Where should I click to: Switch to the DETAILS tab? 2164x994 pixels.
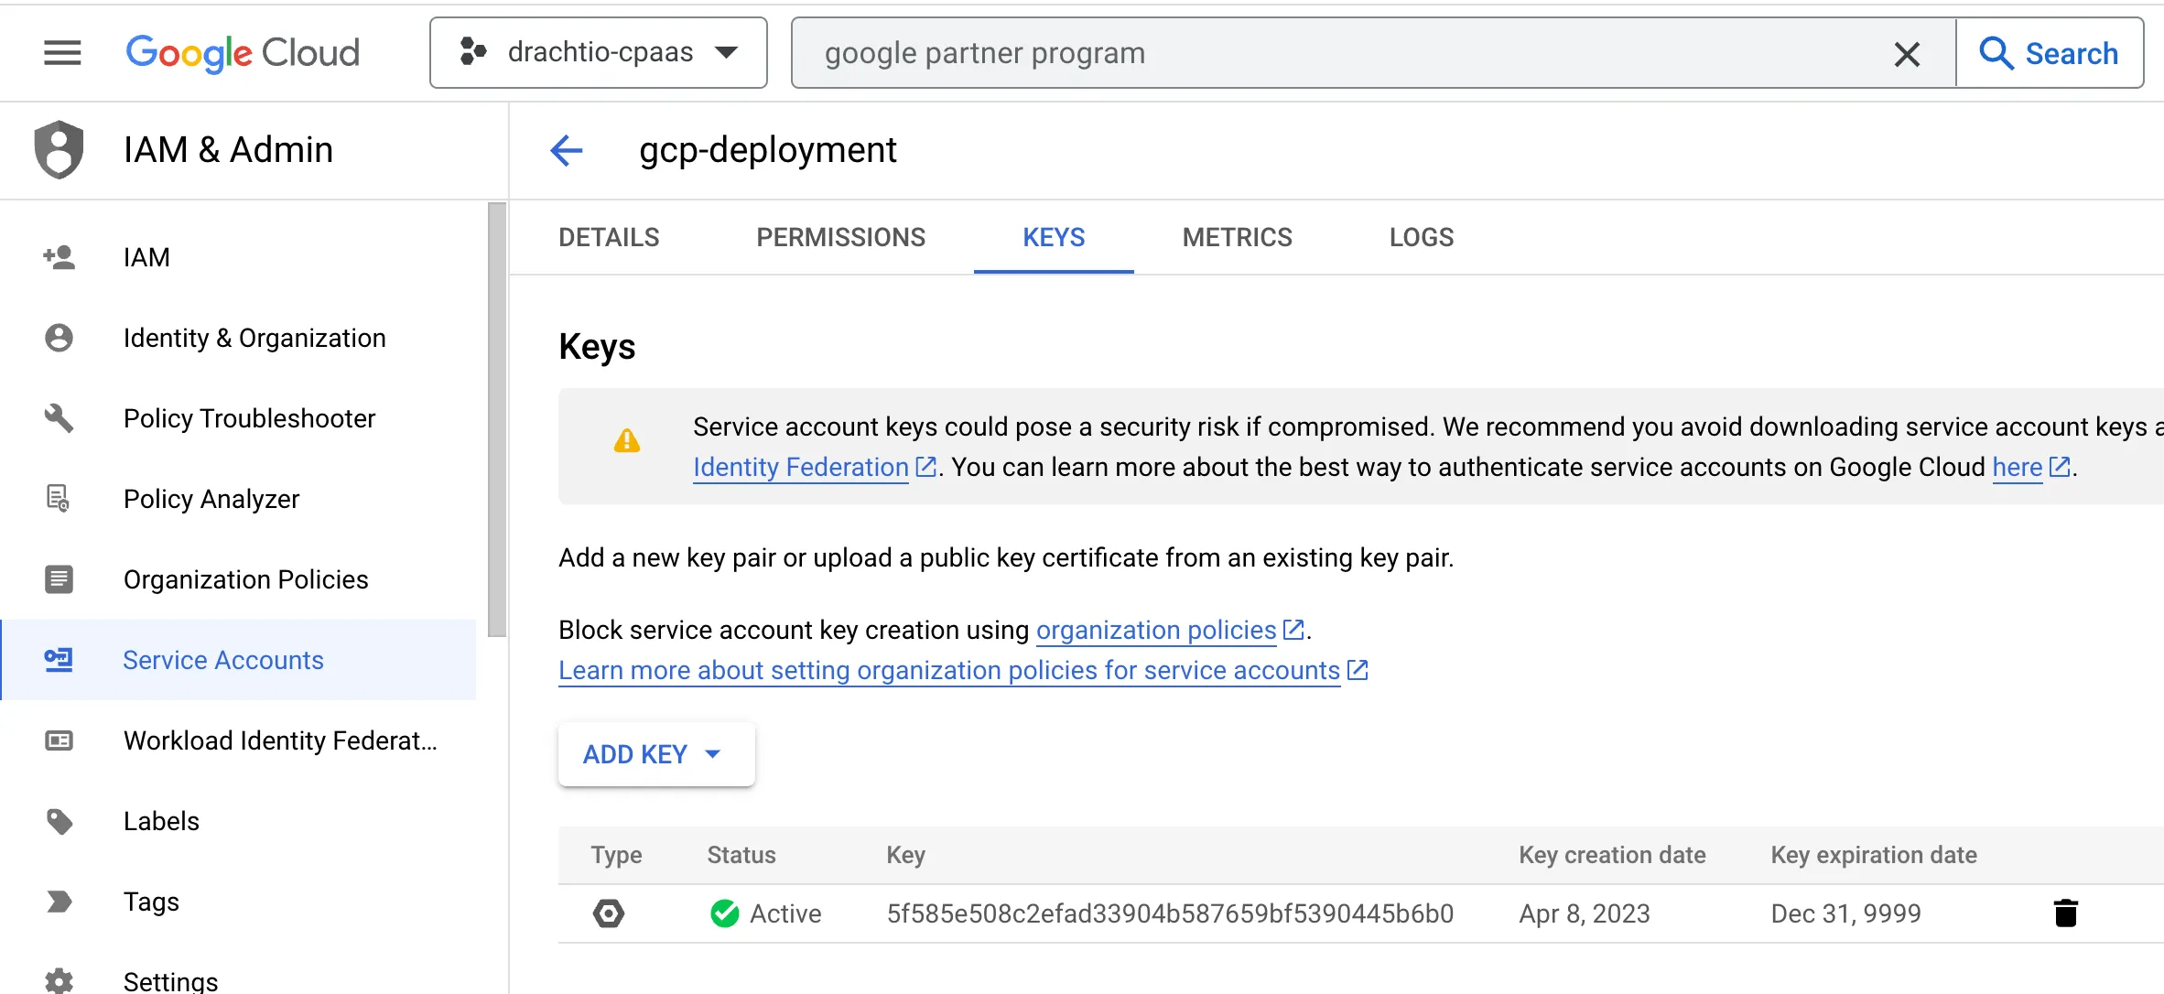coord(609,237)
